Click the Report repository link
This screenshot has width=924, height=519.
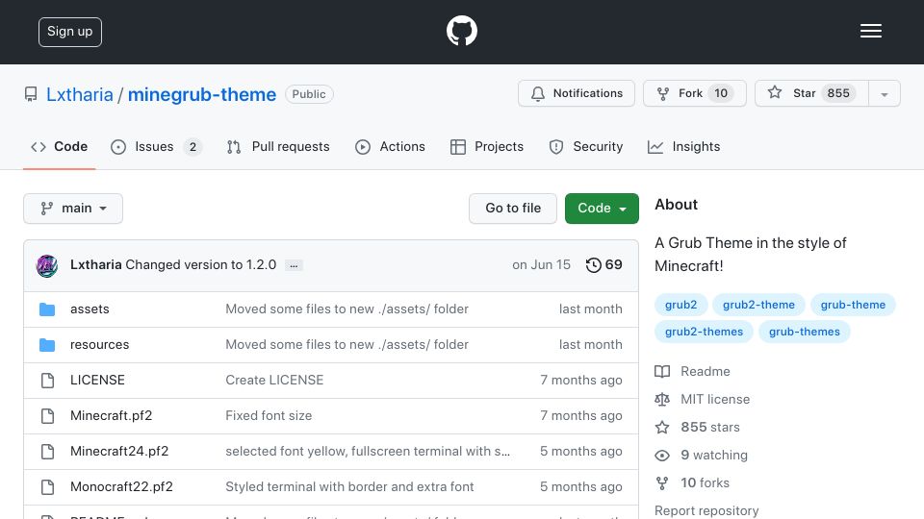(x=706, y=510)
